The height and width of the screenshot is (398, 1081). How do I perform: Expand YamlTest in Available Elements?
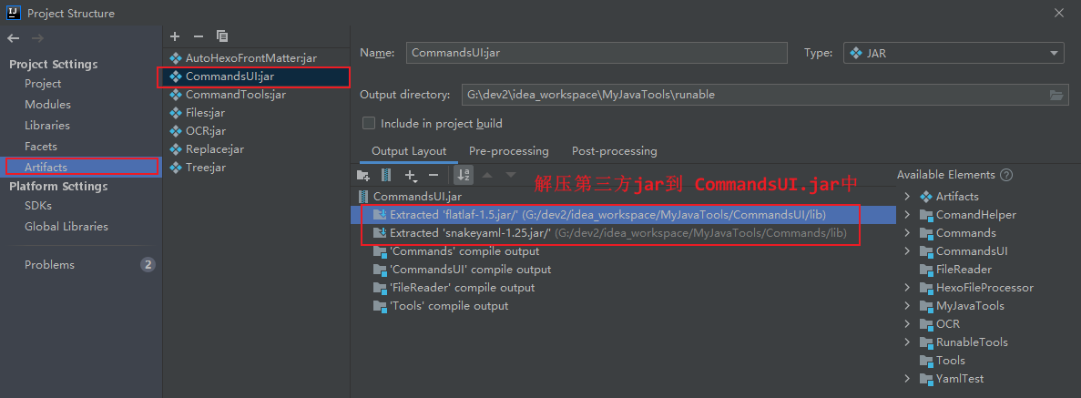(x=907, y=379)
